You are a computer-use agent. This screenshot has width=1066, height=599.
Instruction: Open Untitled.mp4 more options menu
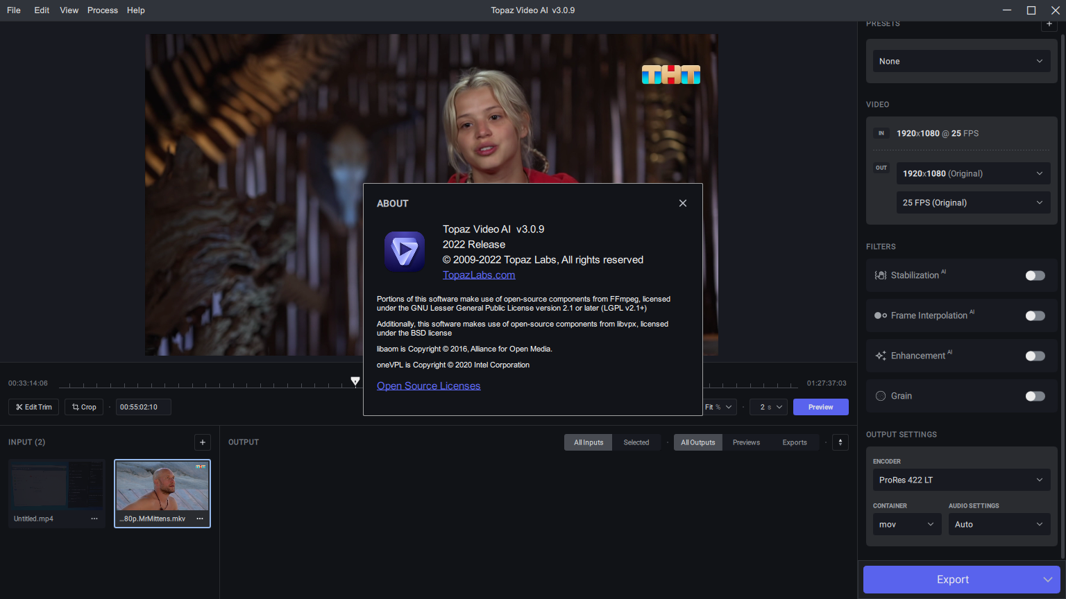point(94,519)
